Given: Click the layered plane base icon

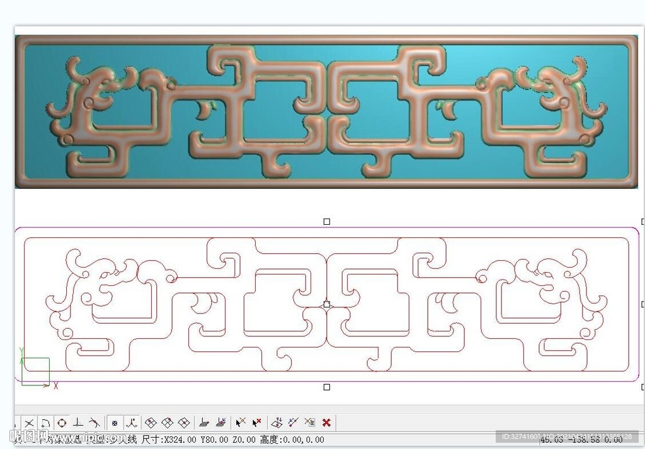Looking at the screenshot, I should pos(204,423).
